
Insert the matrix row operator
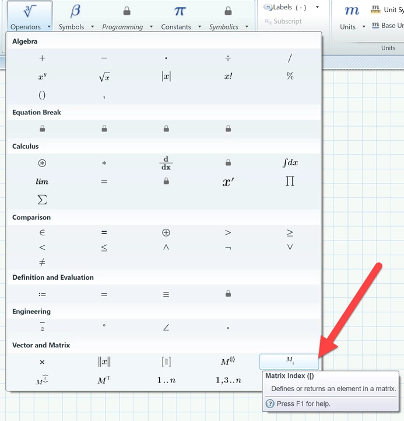click(x=42, y=380)
